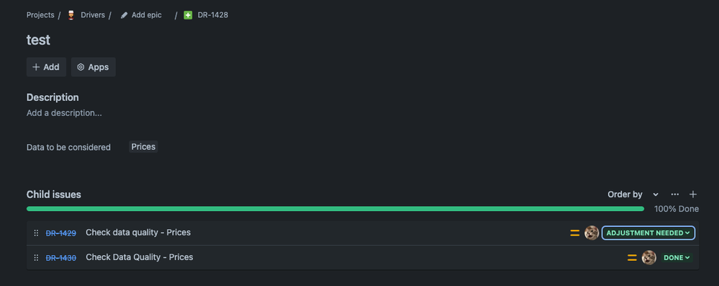
Task: Click the drag handle of DR-1429 row
Action: 36,233
